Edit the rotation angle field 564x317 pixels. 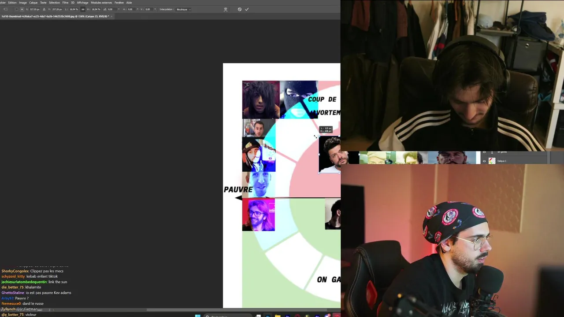[x=113, y=9]
